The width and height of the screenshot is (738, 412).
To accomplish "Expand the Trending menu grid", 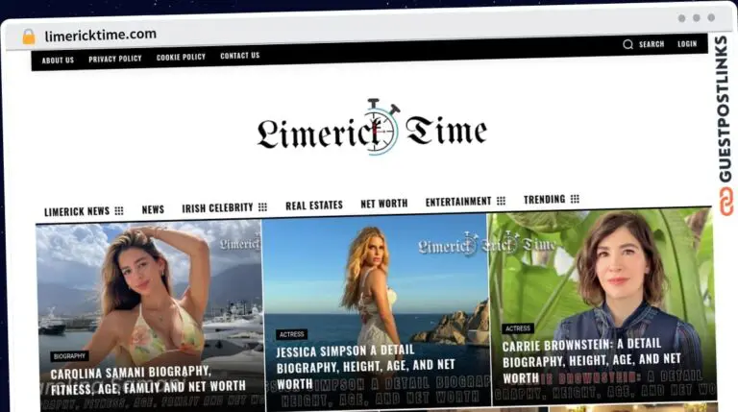I will click(x=575, y=199).
